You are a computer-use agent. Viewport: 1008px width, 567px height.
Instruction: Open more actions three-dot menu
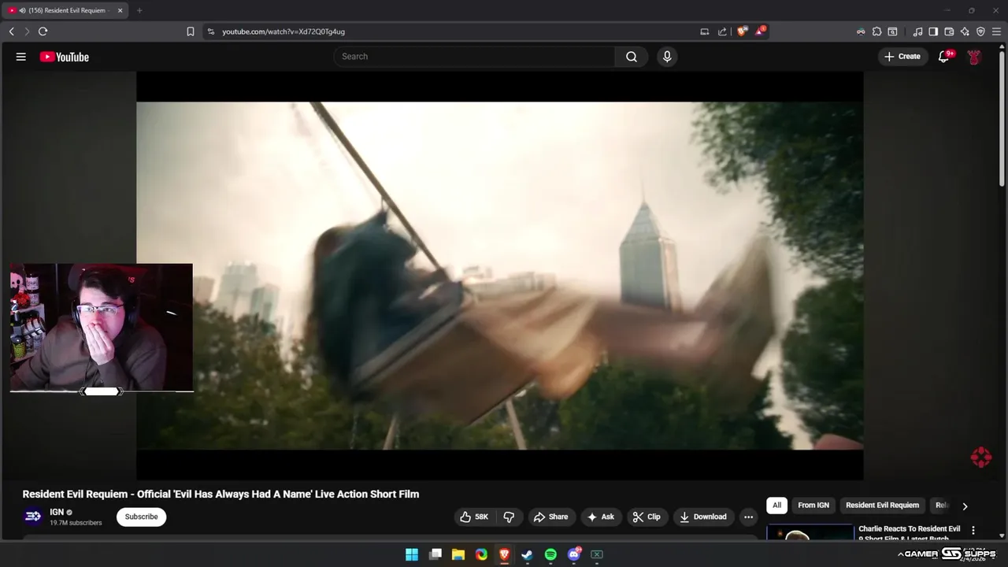(x=748, y=517)
